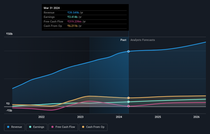Click the ₹0 y-axis label
The image size is (210, 134).
(8, 104)
